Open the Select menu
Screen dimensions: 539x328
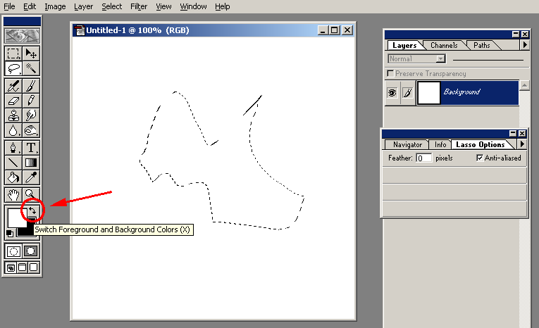(x=112, y=6)
